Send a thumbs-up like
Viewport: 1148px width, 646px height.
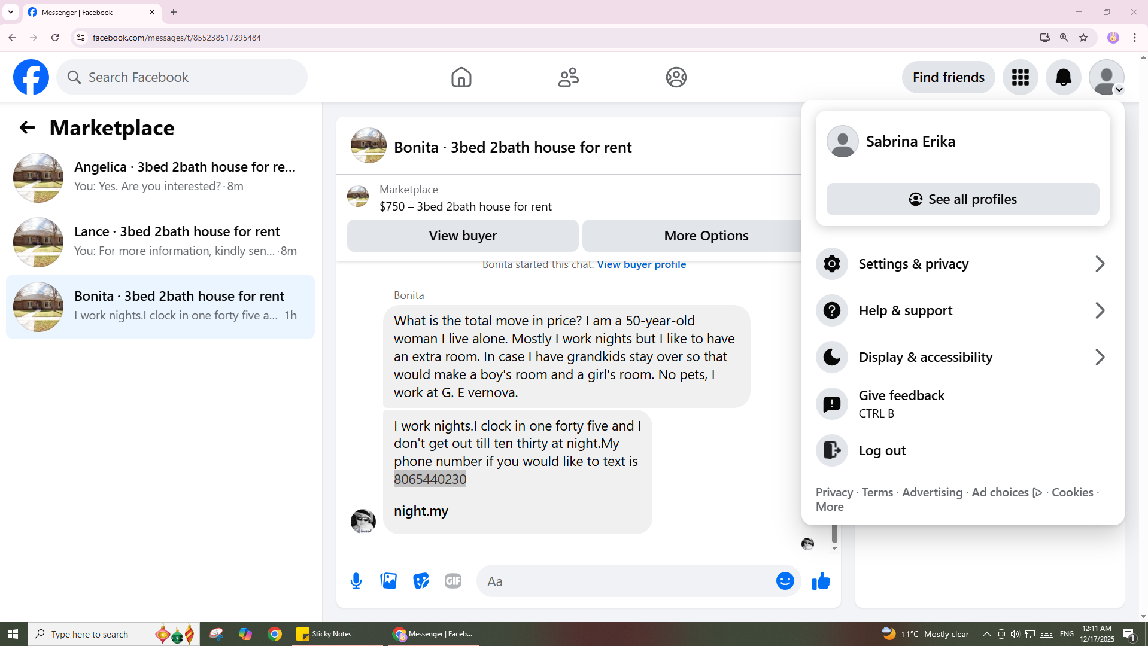point(821,581)
